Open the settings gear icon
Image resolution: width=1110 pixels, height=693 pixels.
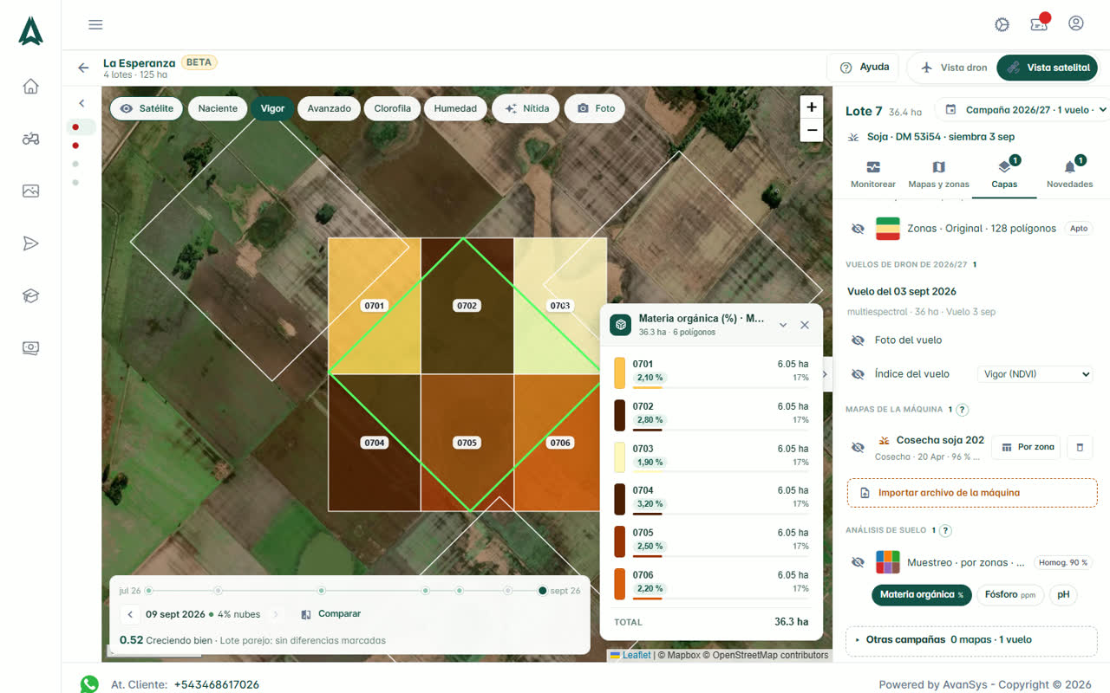[x=1002, y=24]
